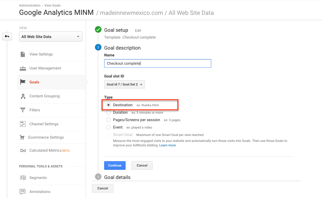Click the Filters funnel icon
322x198 pixels.
[23, 110]
